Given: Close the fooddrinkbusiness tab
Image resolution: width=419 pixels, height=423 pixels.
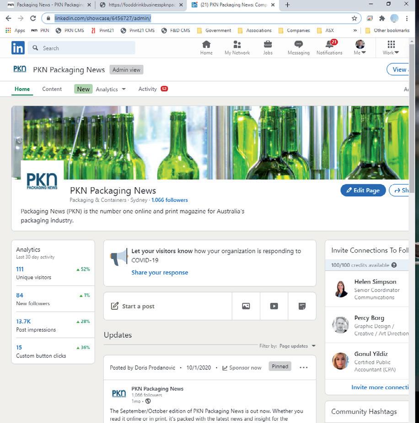Looking at the screenshot, I should tap(181, 5).
